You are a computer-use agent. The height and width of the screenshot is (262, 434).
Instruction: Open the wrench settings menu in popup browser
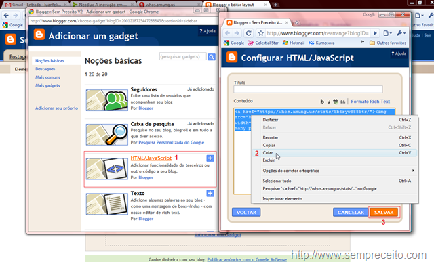pyautogui.click(x=401, y=33)
